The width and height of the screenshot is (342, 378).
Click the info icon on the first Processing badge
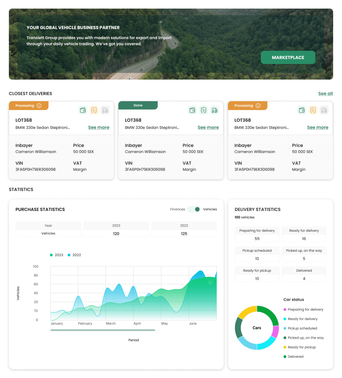coord(39,105)
